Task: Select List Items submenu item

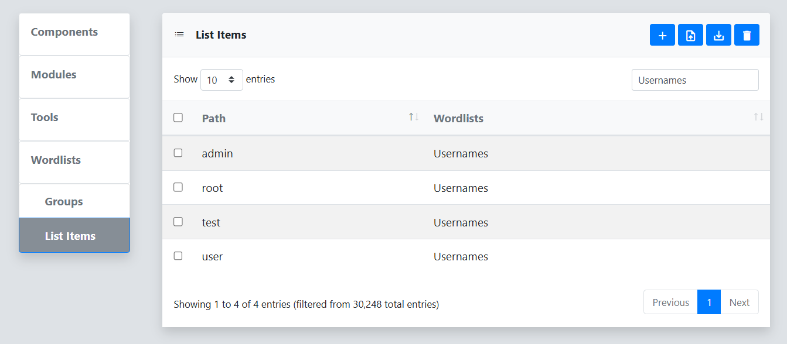Action: pos(74,235)
